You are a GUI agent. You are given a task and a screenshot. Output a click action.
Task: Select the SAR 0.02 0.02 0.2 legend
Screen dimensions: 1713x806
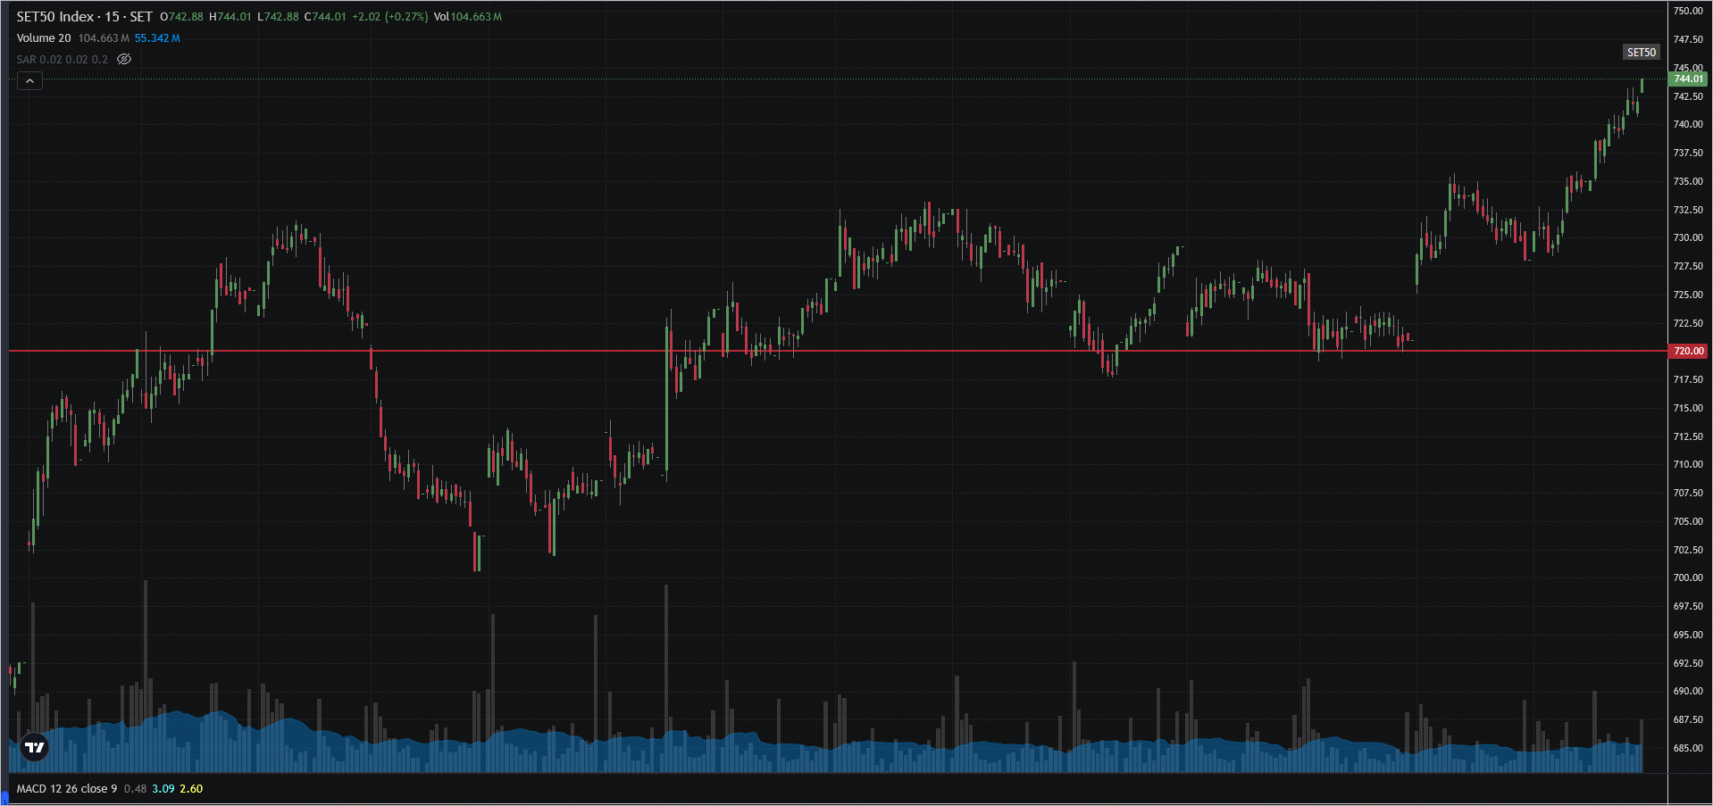pyautogui.click(x=62, y=60)
